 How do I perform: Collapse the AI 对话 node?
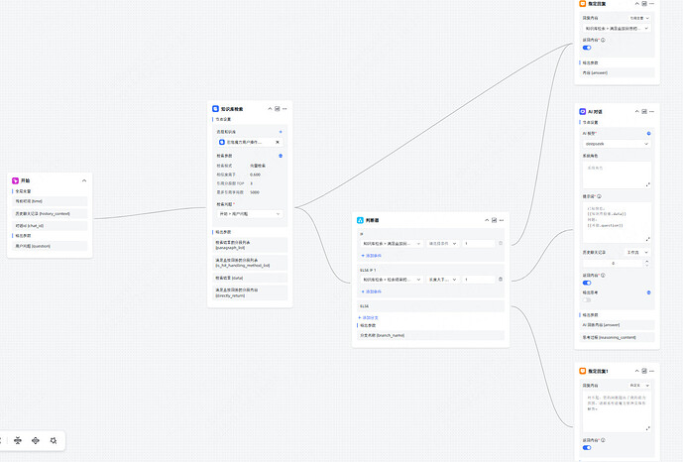point(636,111)
